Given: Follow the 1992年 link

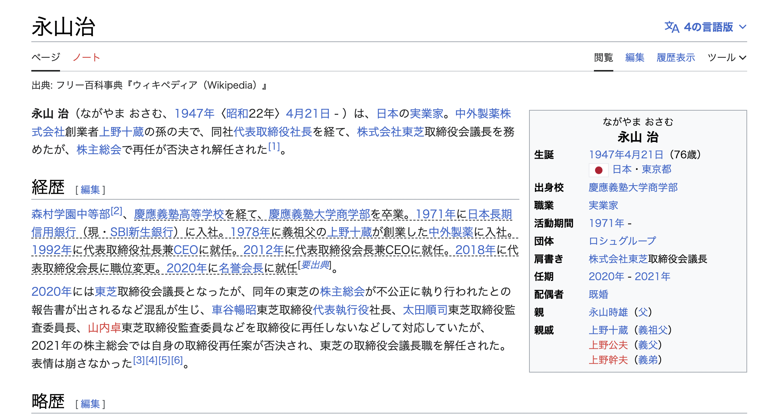Looking at the screenshot, I should click(x=52, y=250).
